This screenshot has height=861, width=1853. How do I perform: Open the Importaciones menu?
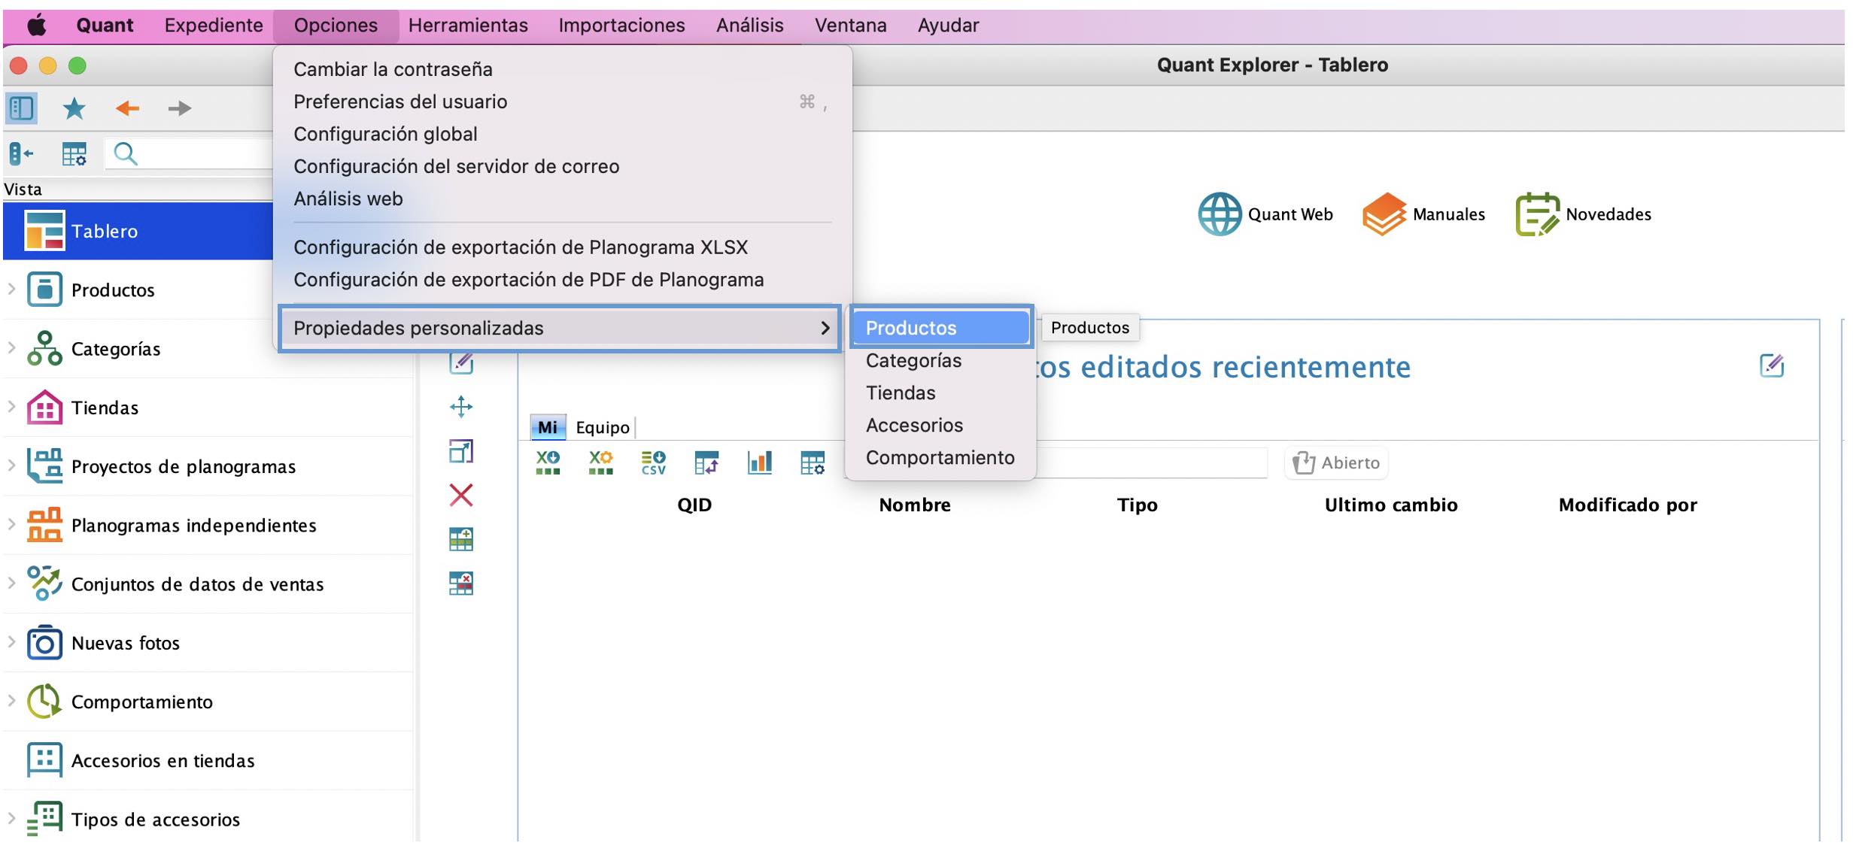point(621,26)
